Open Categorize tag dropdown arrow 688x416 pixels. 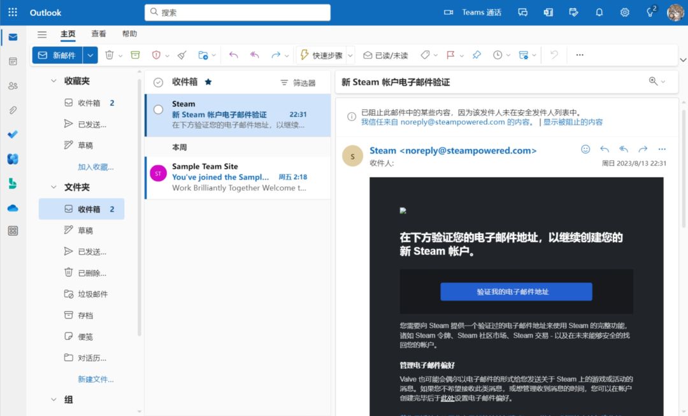[x=435, y=55]
